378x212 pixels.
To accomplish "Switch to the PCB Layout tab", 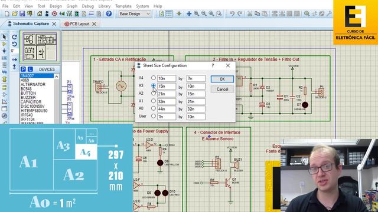I will (x=80, y=24).
